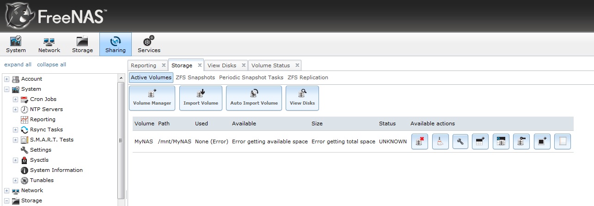The image size is (594, 206).
Task: Switch to the Volume Status tab
Action: 270,65
